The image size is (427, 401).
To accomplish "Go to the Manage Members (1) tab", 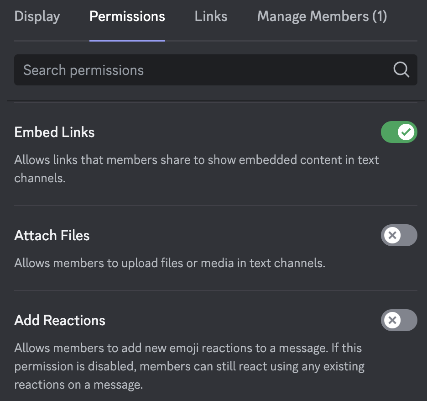I will point(322,16).
